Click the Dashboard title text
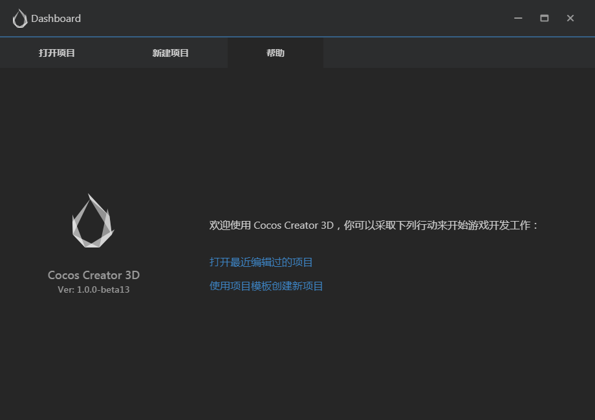Viewport: 595px width, 420px height. point(56,19)
